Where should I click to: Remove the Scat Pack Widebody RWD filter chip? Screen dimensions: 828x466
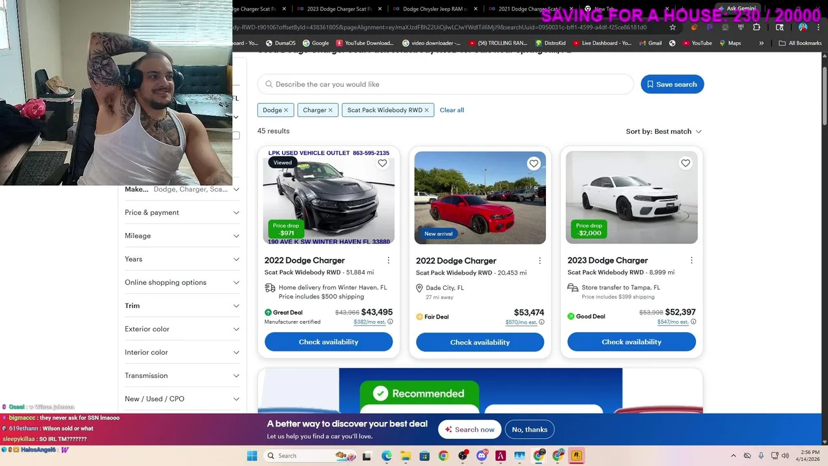426,110
